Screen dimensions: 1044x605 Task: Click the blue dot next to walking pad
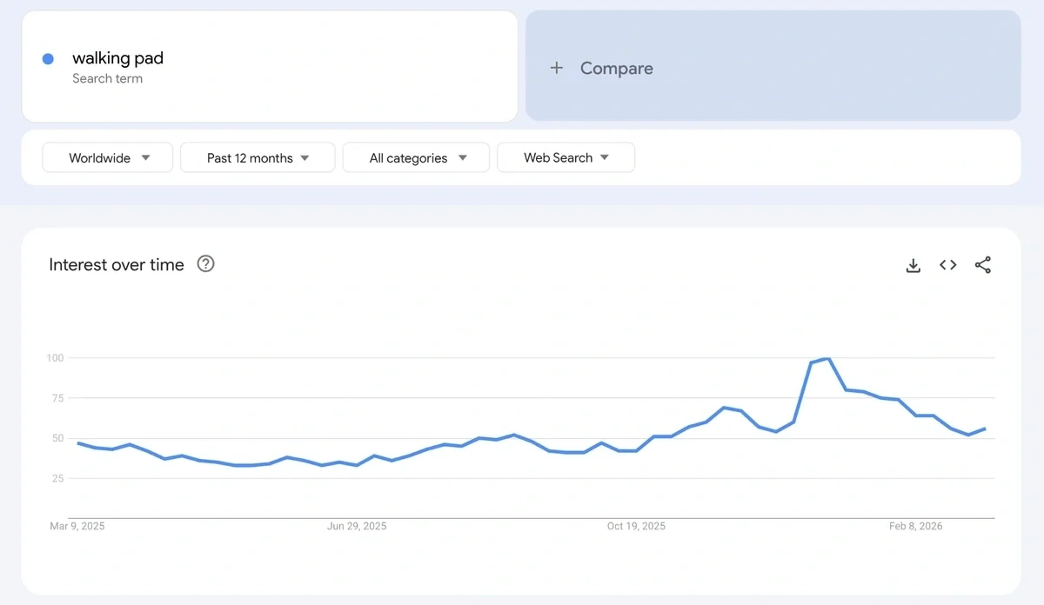point(47,58)
